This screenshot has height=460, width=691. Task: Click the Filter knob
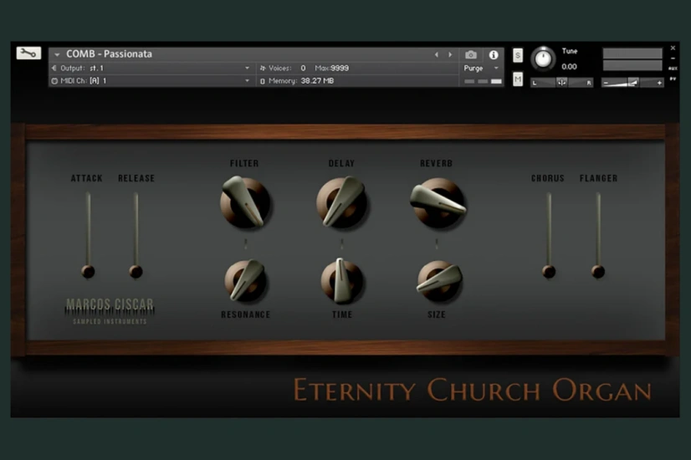pyautogui.click(x=245, y=202)
